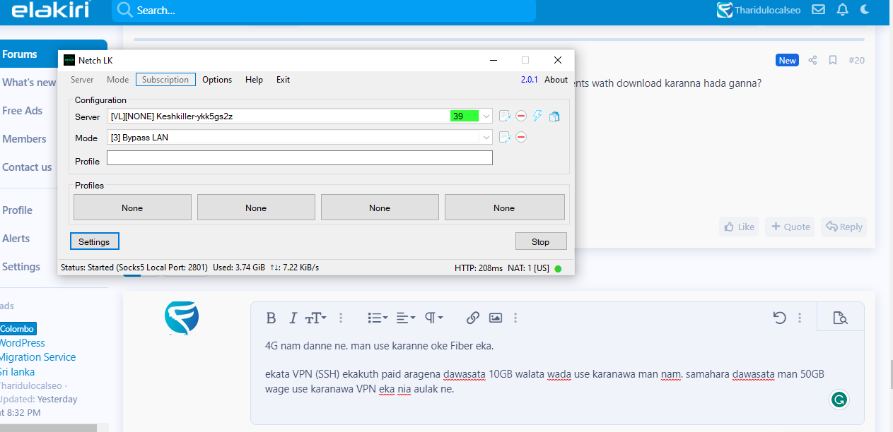Viewport: 893px width, 432px height.
Task: Insert image in reply editor
Action: pos(496,318)
